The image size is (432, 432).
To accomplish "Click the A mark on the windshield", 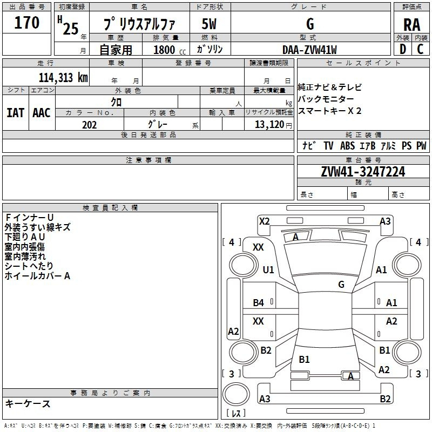I will pyautogui.click(x=295, y=237).
